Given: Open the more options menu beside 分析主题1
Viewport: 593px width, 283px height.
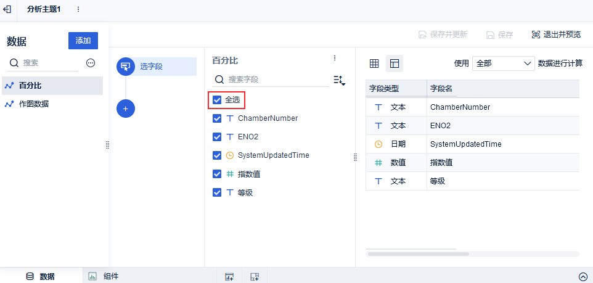Looking at the screenshot, I should (78, 9).
